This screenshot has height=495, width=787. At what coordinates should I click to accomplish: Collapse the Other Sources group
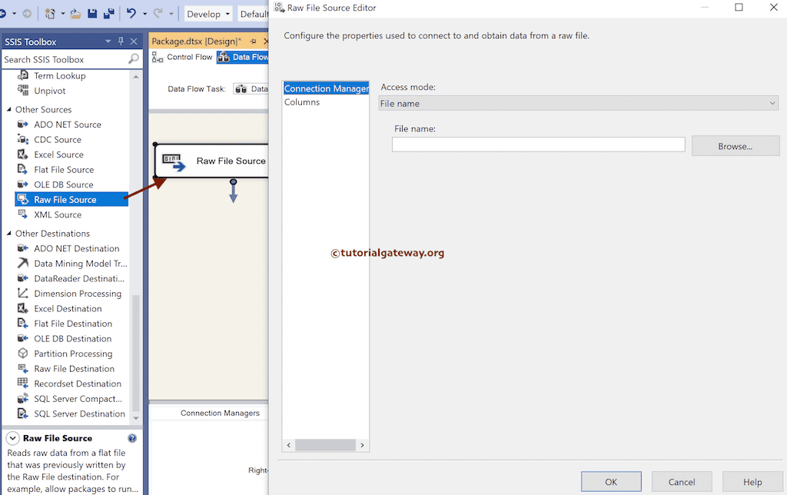tap(11, 109)
